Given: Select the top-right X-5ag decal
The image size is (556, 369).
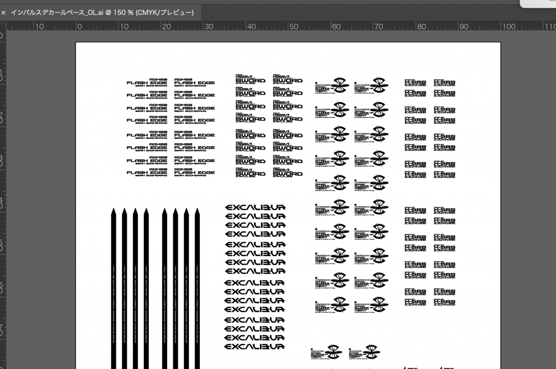Looking at the screenshot, I should tap(444, 82).
